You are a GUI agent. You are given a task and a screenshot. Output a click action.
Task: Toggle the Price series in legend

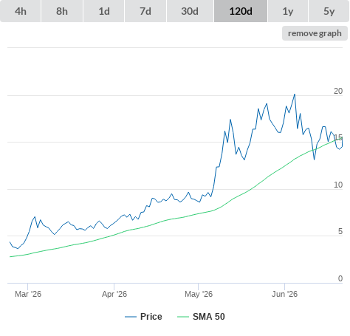[x=151, y=317]
